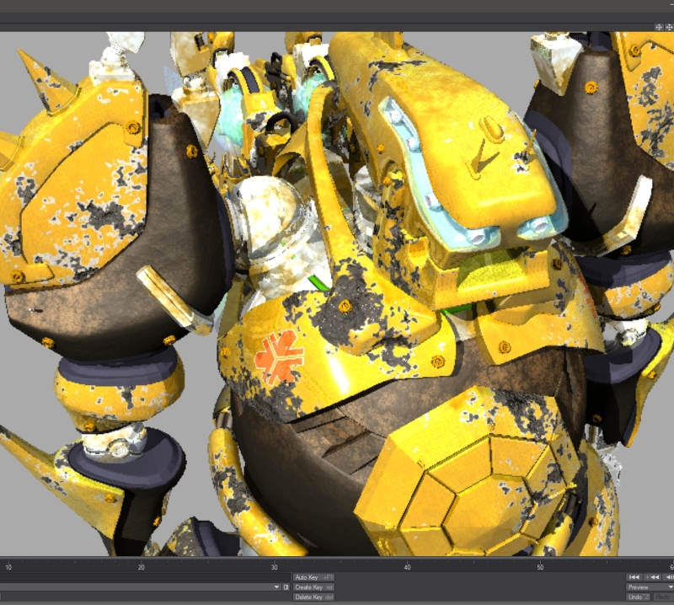Rewind playback to the first frame
Screen dimensions: 674x605
coord(634,577)
